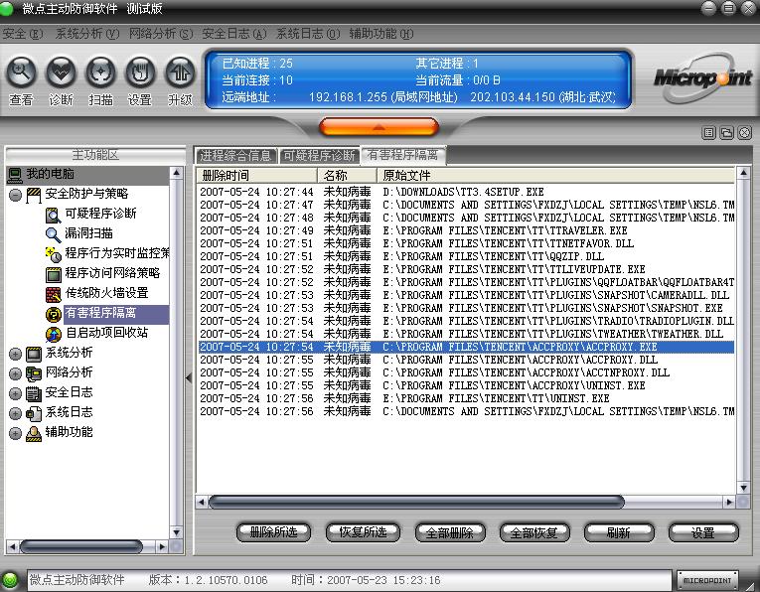Select the QQZIP.DLL quarantine row
This screenshot has height=592, width=760.
pyautogui.click(x=466, y=256)
